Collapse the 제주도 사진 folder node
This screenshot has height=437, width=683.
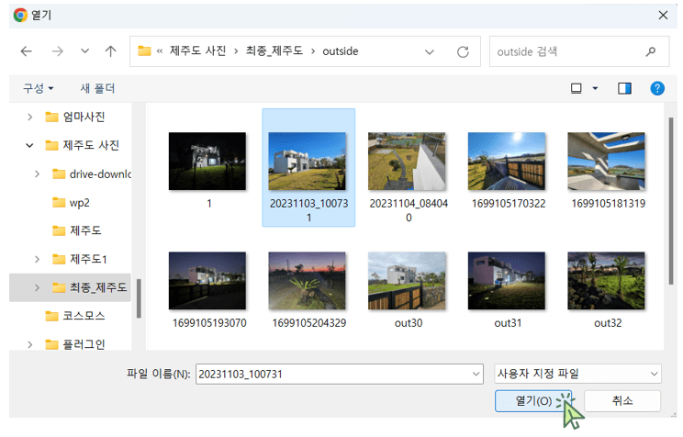[29, 145]
